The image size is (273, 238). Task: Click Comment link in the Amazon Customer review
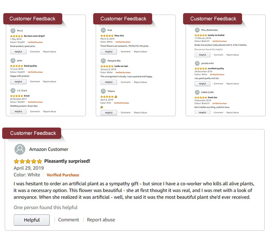point(68,220)
